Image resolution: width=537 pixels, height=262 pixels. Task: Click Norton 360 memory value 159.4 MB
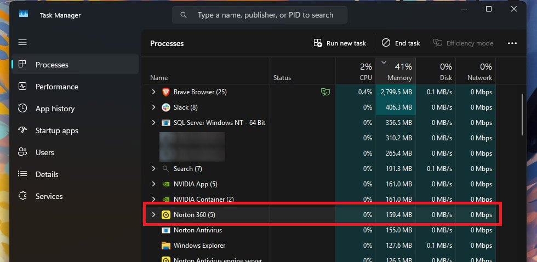tap(399, 215)
